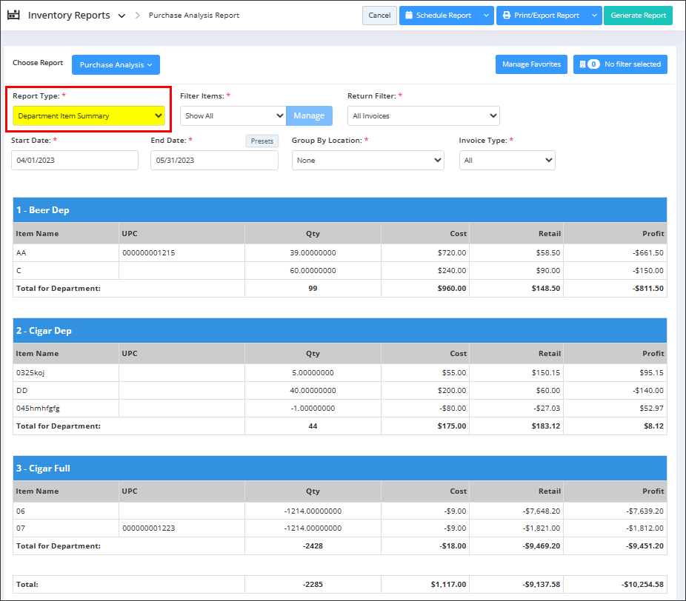Cancel the report

(379, 16)
